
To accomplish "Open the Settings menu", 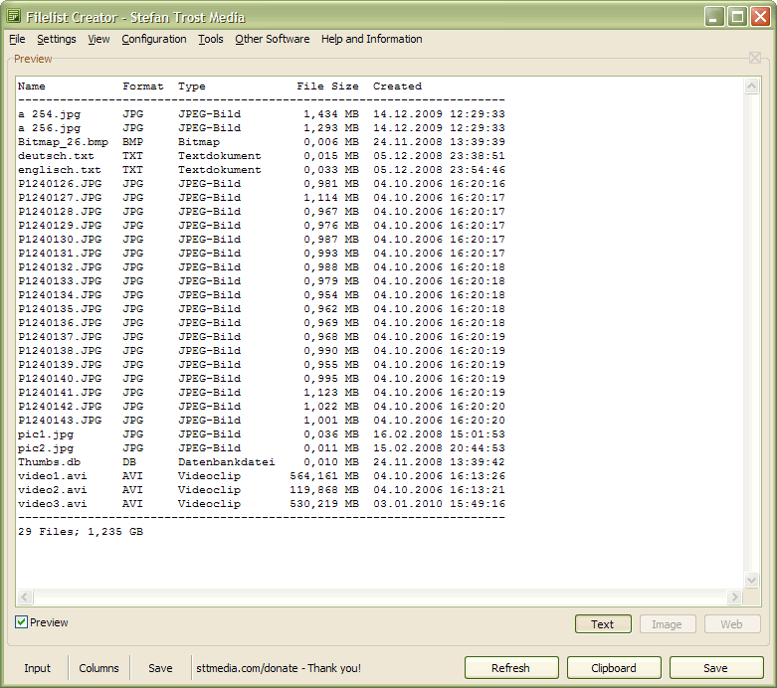I will coord(57,39).
